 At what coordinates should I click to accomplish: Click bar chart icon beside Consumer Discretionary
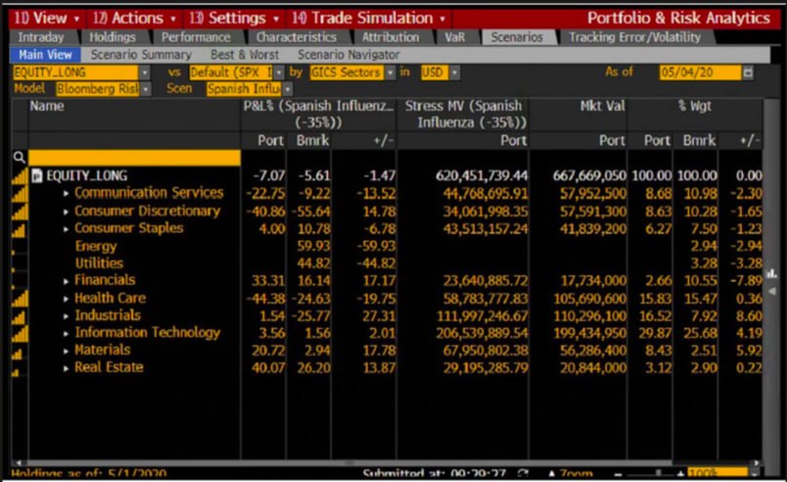tap(20, 212)
